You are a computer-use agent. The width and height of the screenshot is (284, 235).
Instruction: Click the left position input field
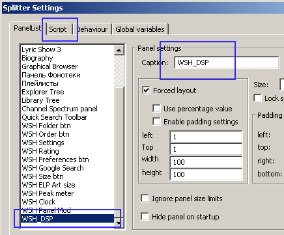206,137
